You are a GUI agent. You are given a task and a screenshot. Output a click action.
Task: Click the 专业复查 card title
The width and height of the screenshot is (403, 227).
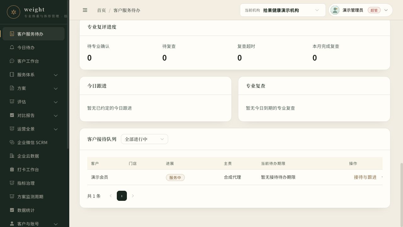click(x=256, y=86)
